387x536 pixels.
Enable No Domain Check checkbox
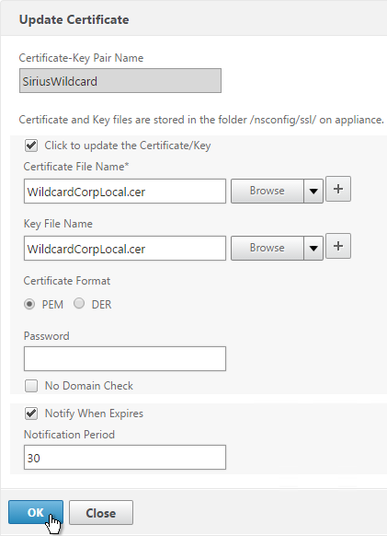click(x=31, y=386)
